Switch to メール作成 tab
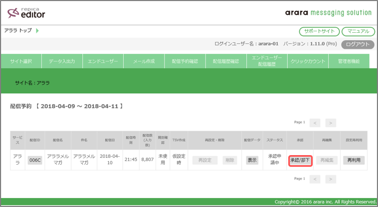378x207 pixels. [x=144, y=61]
